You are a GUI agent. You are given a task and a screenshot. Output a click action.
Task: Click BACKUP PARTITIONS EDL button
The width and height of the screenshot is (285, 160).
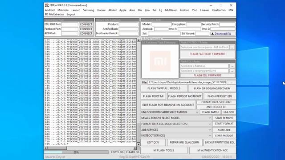[220, 143]
